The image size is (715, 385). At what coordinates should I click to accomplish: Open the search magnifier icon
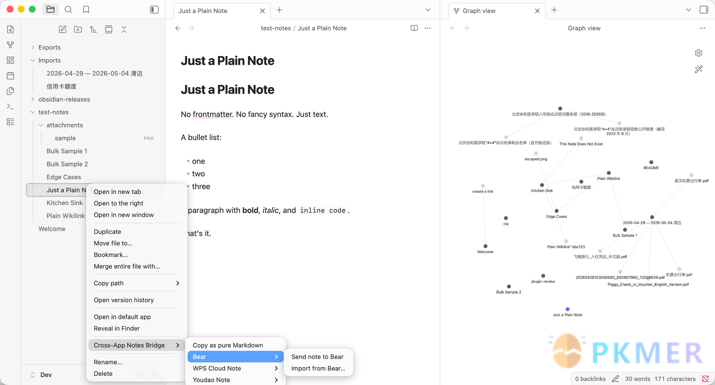(68, 10)
